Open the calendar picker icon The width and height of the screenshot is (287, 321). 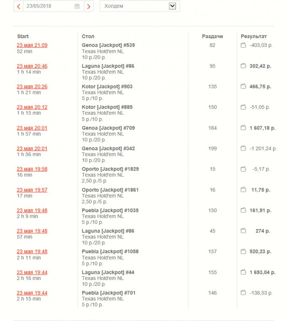coord(77,6)
